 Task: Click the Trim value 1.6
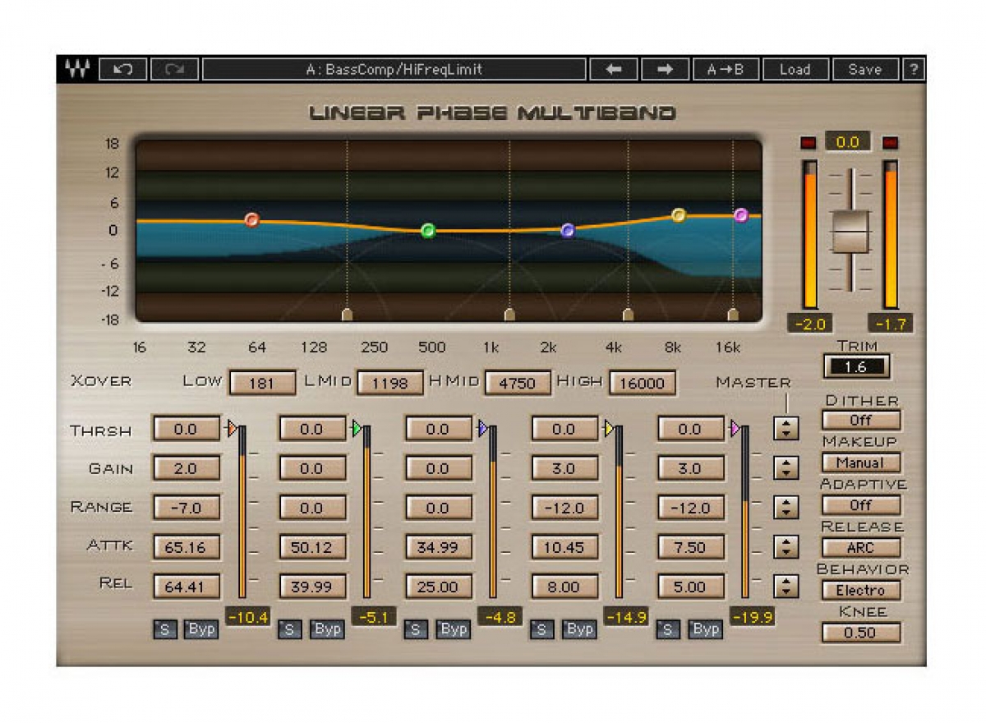point(856,367)
